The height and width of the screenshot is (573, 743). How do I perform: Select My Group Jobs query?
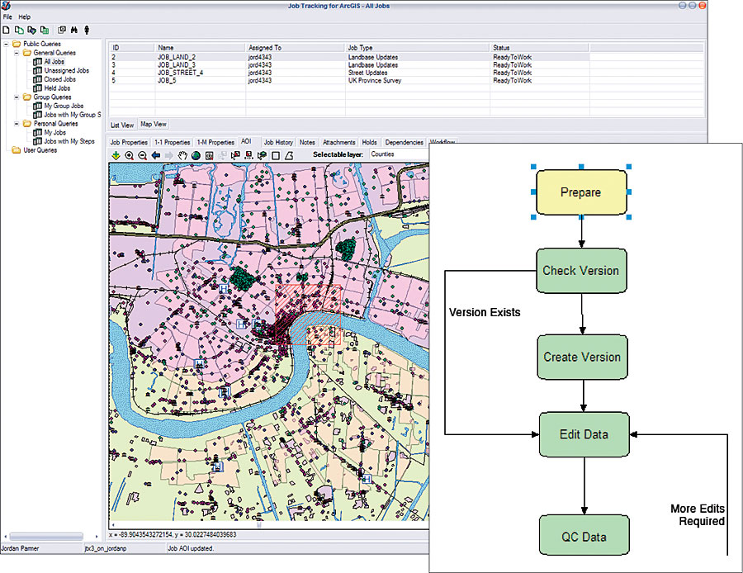coord(64,106)
